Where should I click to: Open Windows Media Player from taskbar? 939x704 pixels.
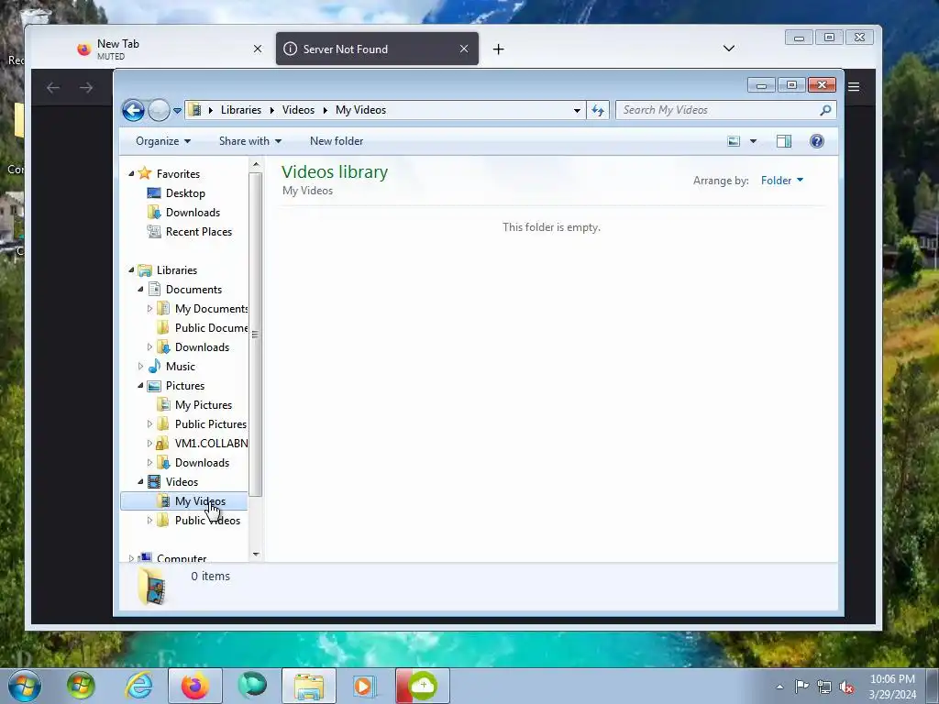(x=364, y=686)
